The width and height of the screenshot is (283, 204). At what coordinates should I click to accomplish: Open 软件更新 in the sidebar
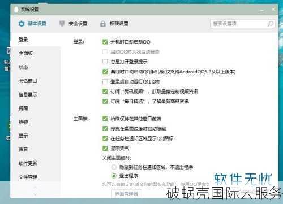(28, 163)
